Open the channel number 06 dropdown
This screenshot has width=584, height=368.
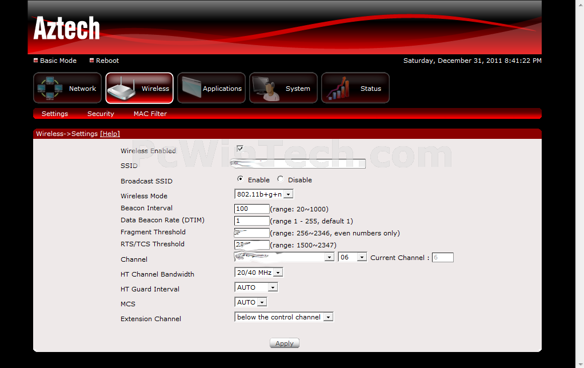(x=353, y=257)
